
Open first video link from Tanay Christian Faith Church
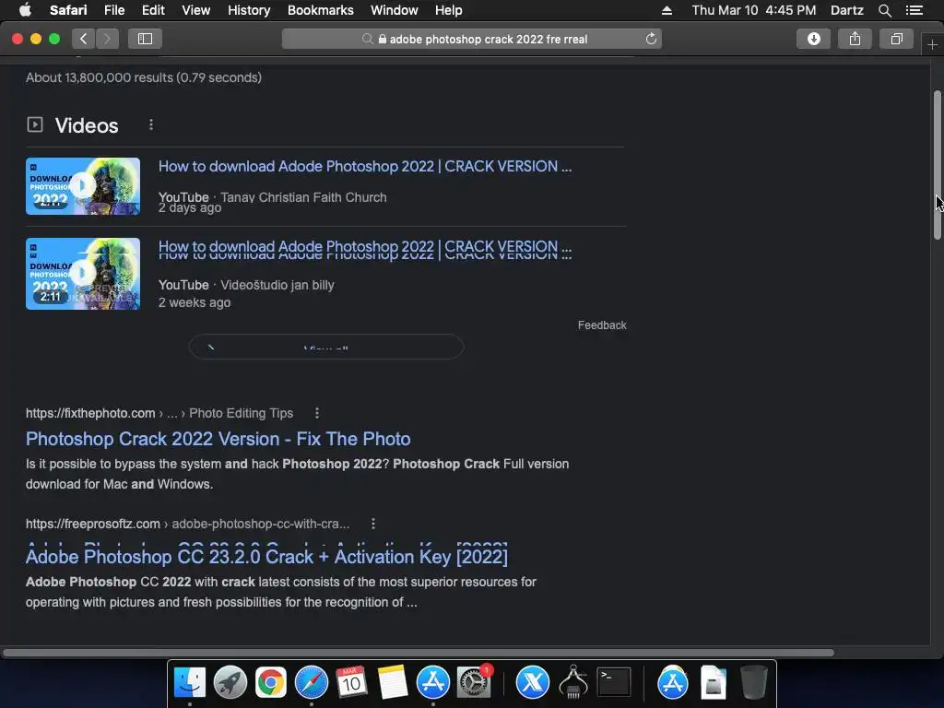pyautogui.click(x=365, y=166)
